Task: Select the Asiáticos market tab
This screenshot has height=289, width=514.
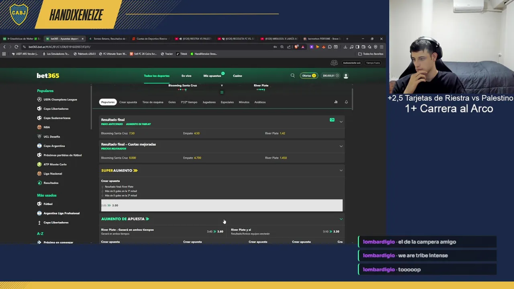Action: pos(260,102)
